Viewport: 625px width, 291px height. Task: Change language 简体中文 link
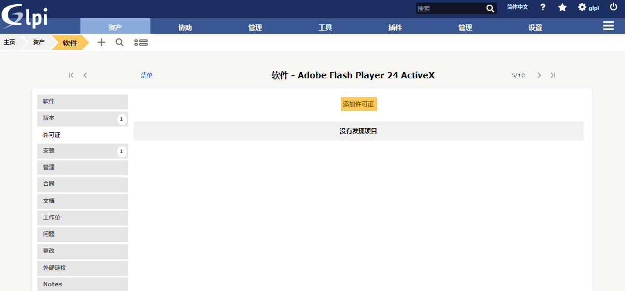pyautogui.click(x=518, y=7)
